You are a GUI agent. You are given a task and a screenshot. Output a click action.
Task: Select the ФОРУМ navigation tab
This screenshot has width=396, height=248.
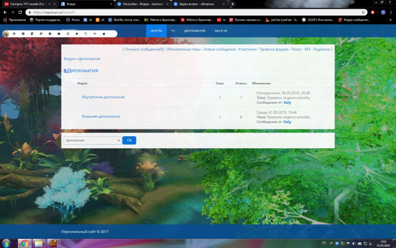coord(156,31)
